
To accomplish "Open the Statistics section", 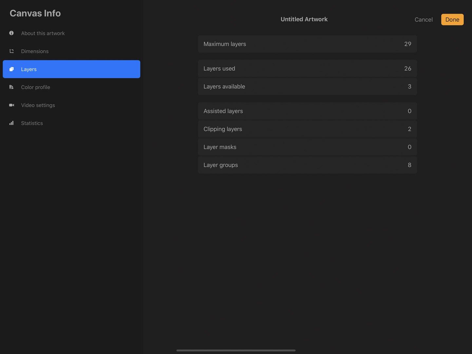I will (32, 123).
